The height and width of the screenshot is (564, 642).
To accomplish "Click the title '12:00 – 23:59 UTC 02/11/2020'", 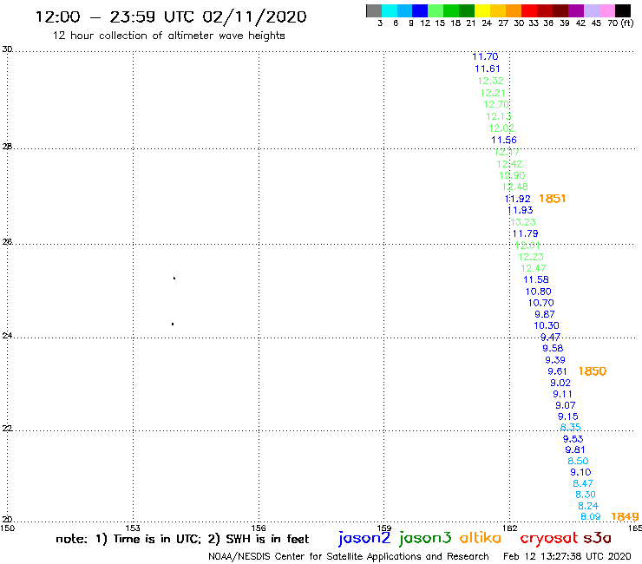I will (x=171, y=16).
